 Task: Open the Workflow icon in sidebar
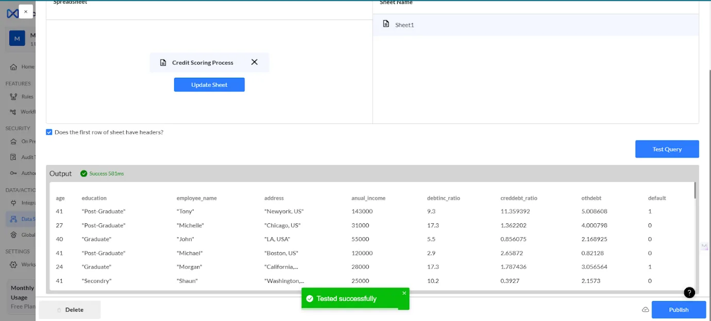tap(14, 112)
